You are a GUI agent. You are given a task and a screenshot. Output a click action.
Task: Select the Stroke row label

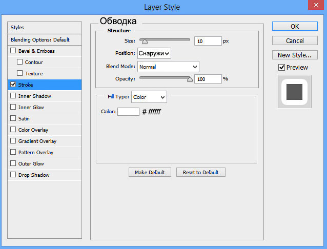(x=26, y=85)
